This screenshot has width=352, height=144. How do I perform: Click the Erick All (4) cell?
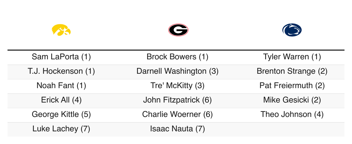61,100
